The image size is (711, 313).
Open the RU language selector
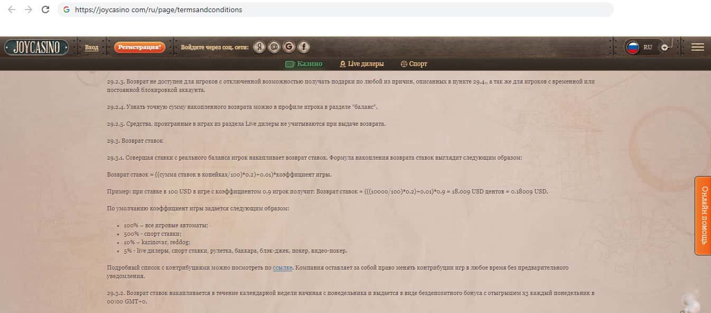(x=648, y=47)
